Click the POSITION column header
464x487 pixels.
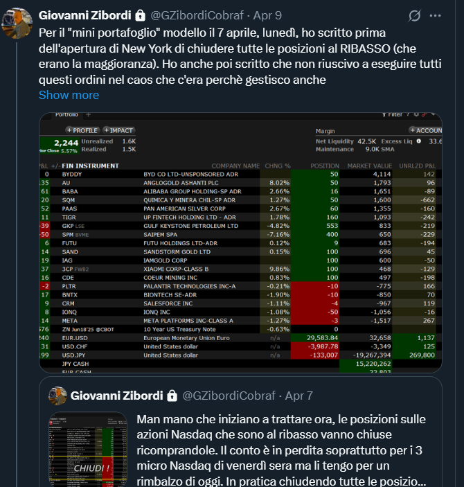coord(324,166)
